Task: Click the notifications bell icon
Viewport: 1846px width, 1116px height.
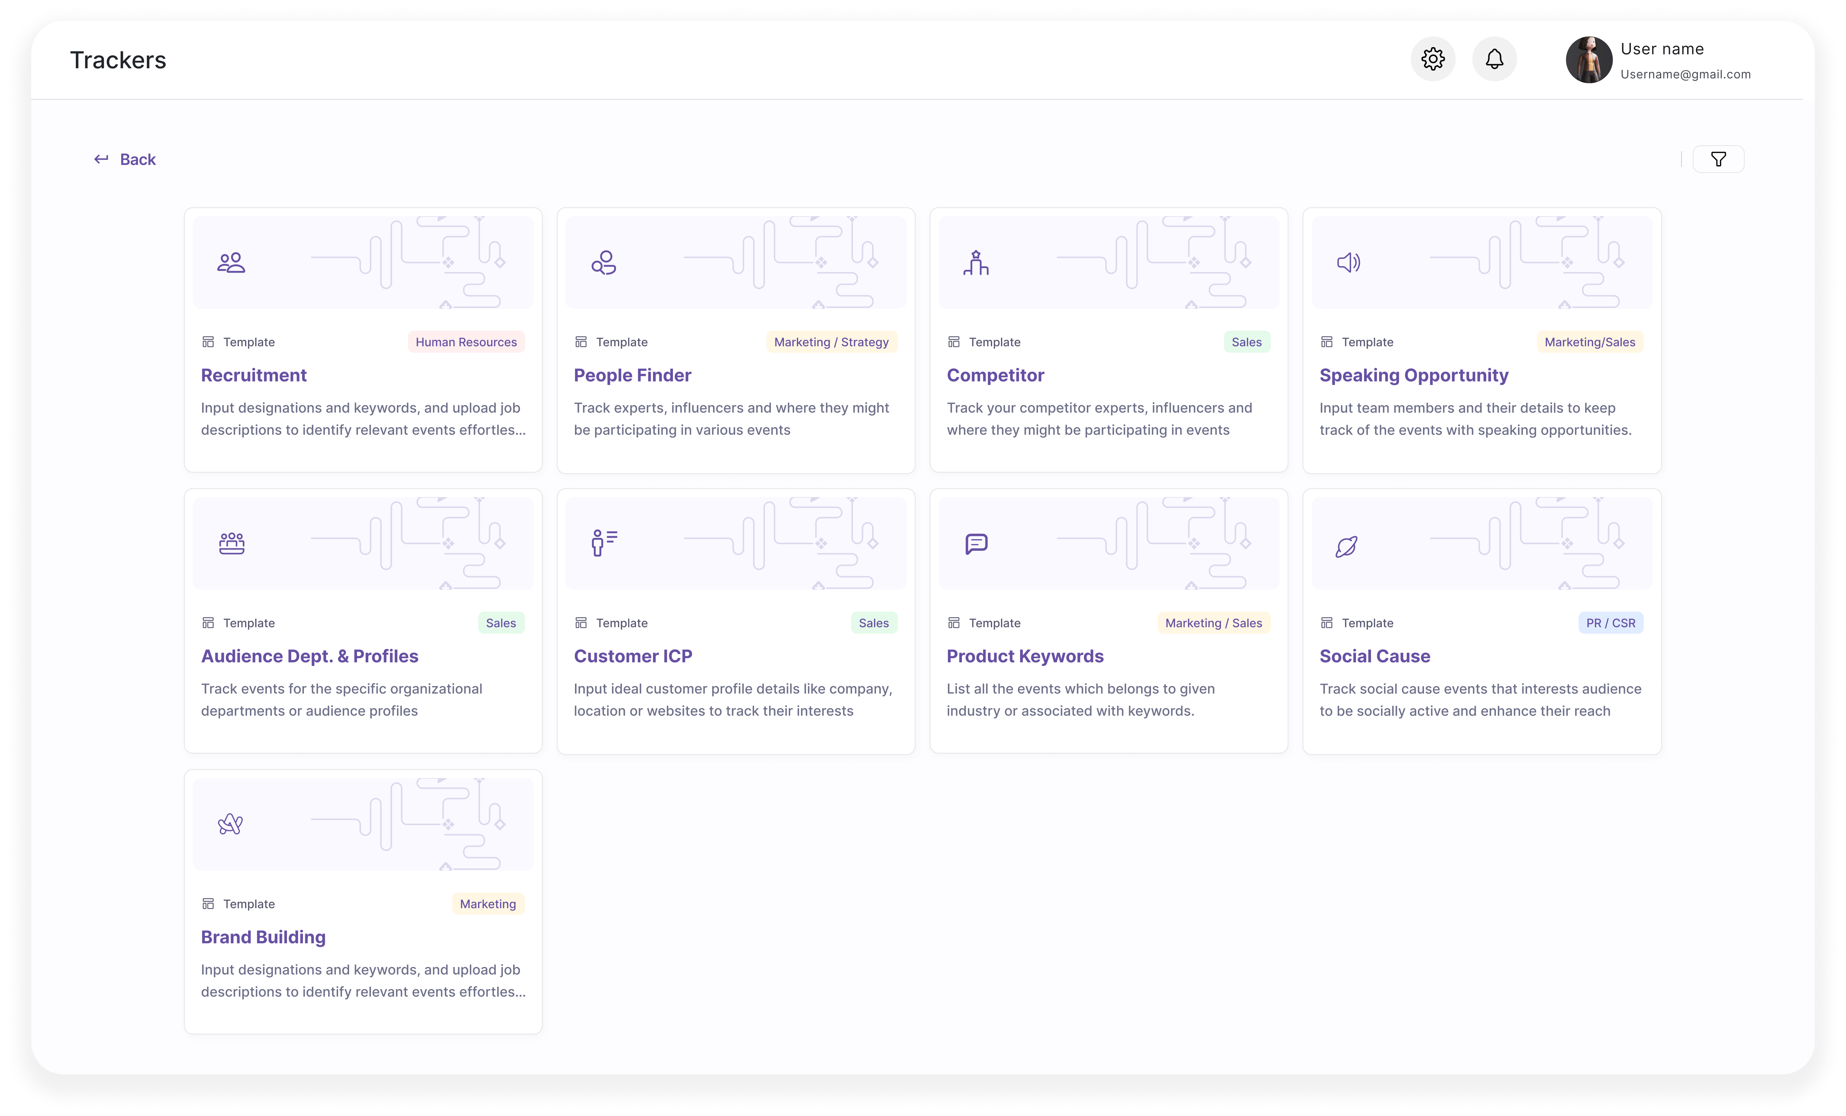Action: pos(1494,59)
